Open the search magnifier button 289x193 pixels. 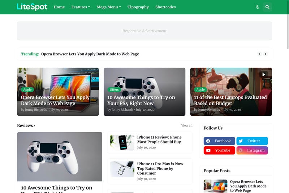[267, 7]
